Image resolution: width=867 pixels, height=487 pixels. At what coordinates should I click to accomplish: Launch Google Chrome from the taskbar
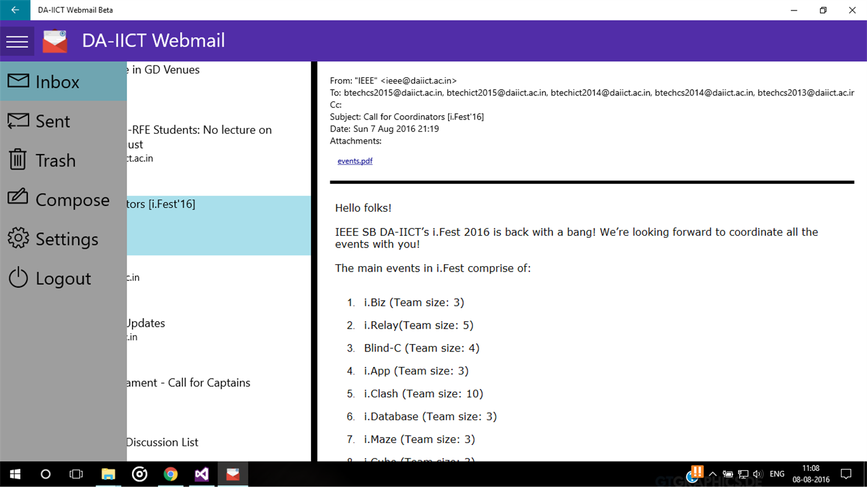click(x=170, y=474)
